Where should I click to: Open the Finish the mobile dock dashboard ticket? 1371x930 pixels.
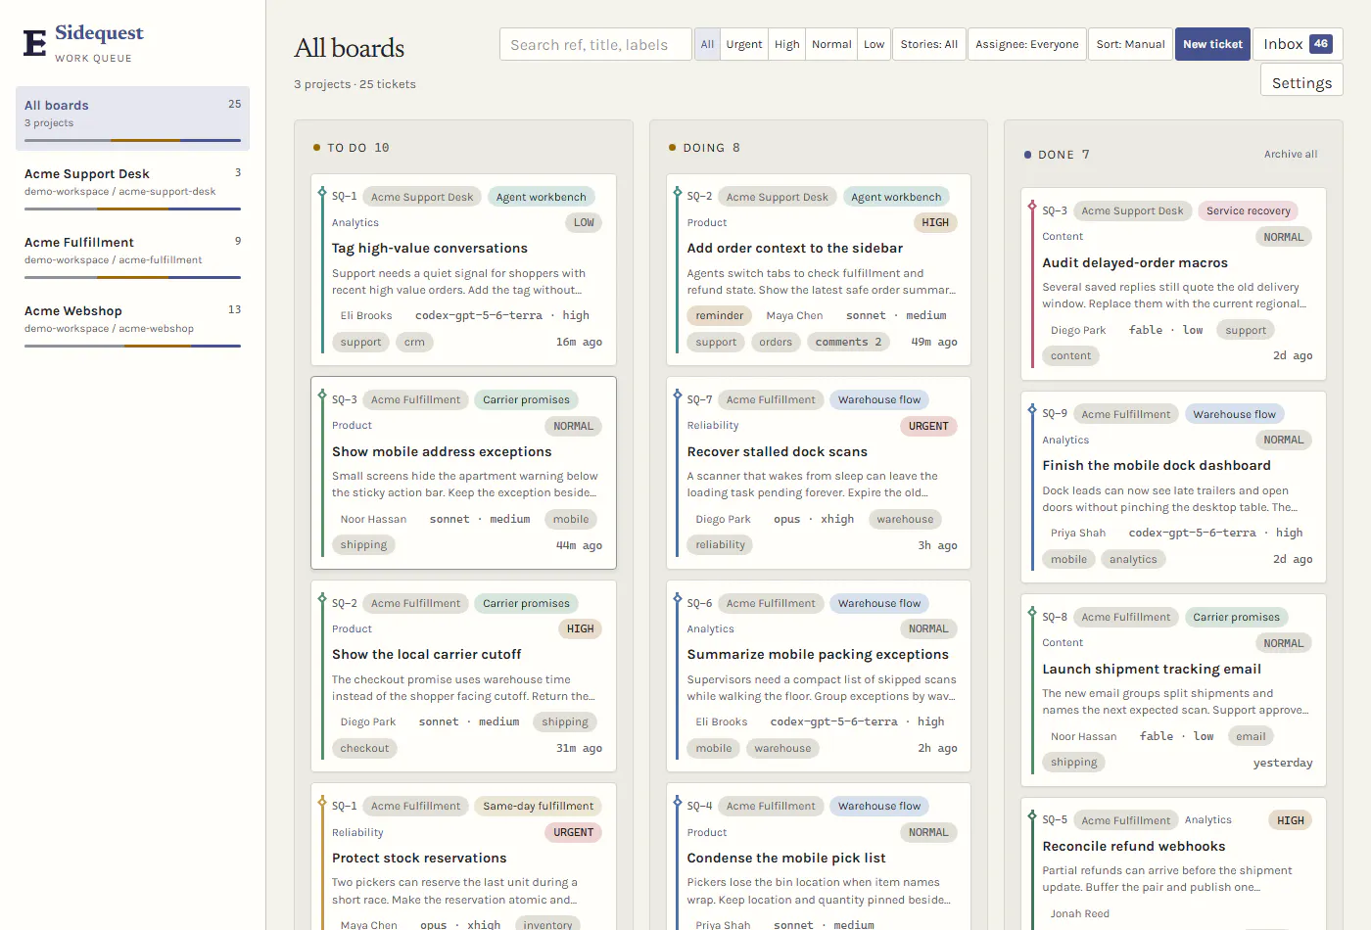point(1173,487)
